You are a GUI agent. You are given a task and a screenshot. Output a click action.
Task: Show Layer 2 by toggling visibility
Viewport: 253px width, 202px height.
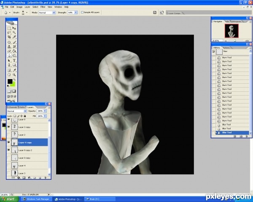[x=9, y=135]
